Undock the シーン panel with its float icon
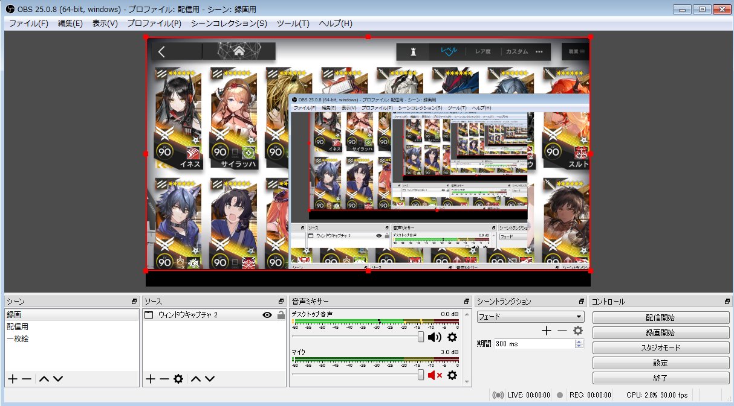 (x=135, y=302)
